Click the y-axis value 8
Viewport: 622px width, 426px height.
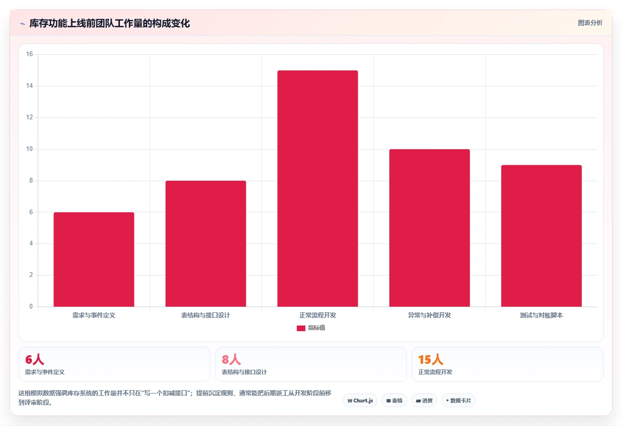pos(31,181)
